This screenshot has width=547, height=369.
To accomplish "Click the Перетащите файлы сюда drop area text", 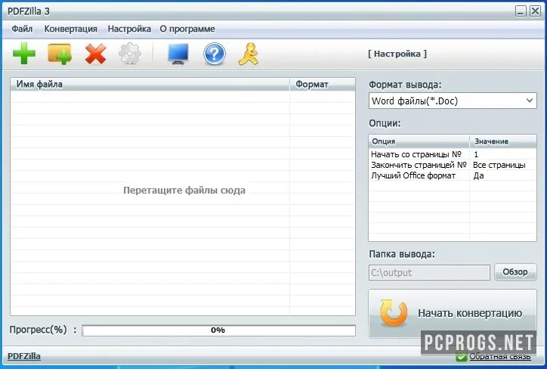I will pyautogui.click(x=184, y=191).
